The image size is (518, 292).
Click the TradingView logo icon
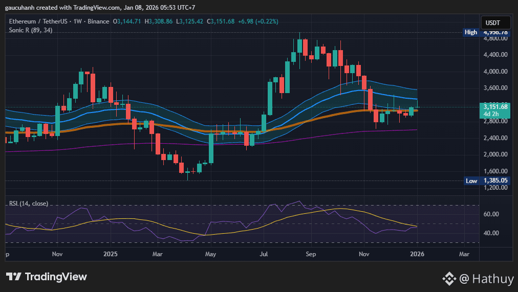click(x=14, y=277)
